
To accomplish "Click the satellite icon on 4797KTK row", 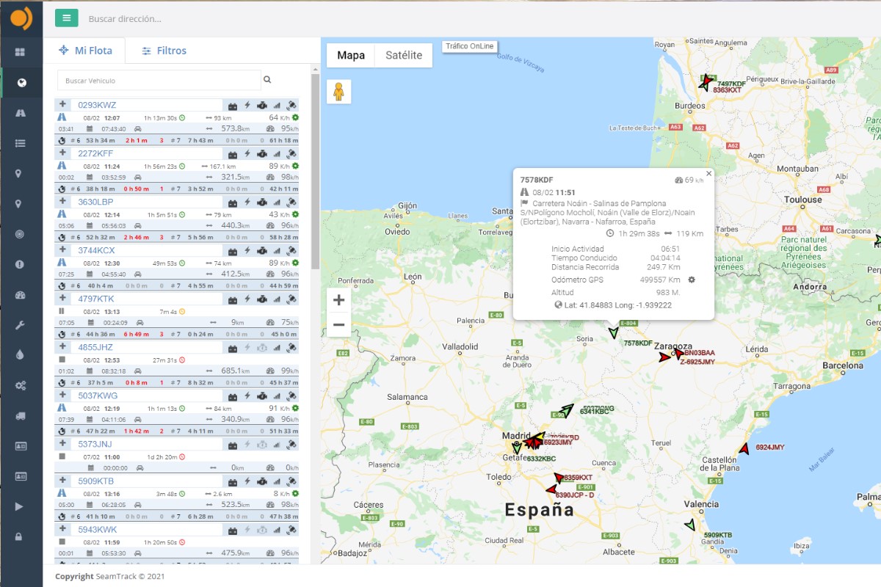I will point(291,299).
